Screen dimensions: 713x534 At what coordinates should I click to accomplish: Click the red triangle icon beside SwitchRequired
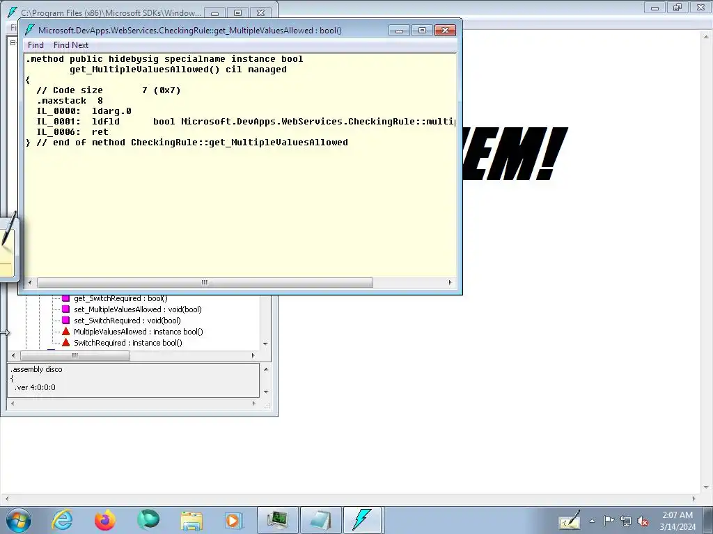66,343
